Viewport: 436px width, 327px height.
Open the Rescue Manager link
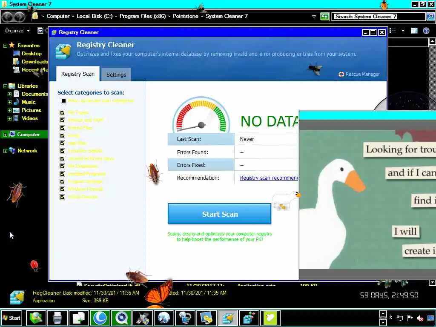[x=359, y=74]
